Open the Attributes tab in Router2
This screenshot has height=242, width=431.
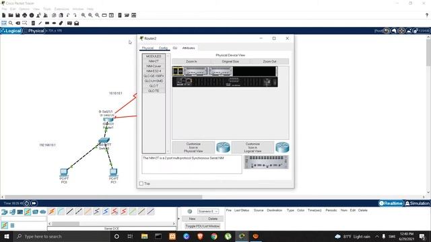189,48
